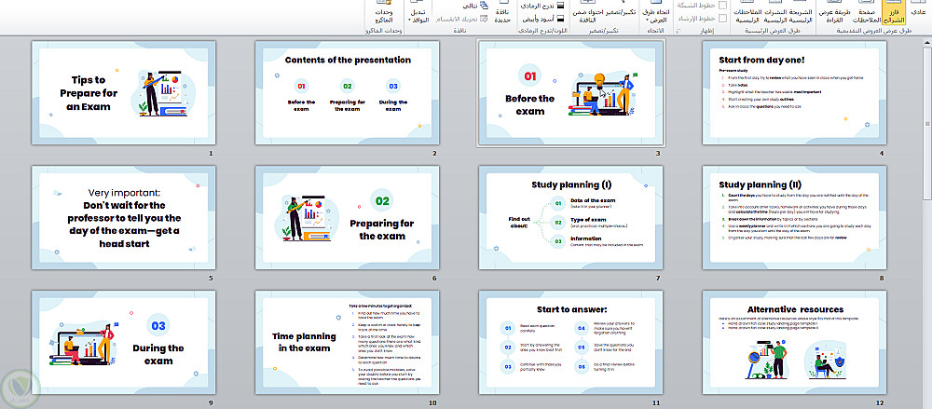Switch to Normal view (عادي)

coord(918,10)
